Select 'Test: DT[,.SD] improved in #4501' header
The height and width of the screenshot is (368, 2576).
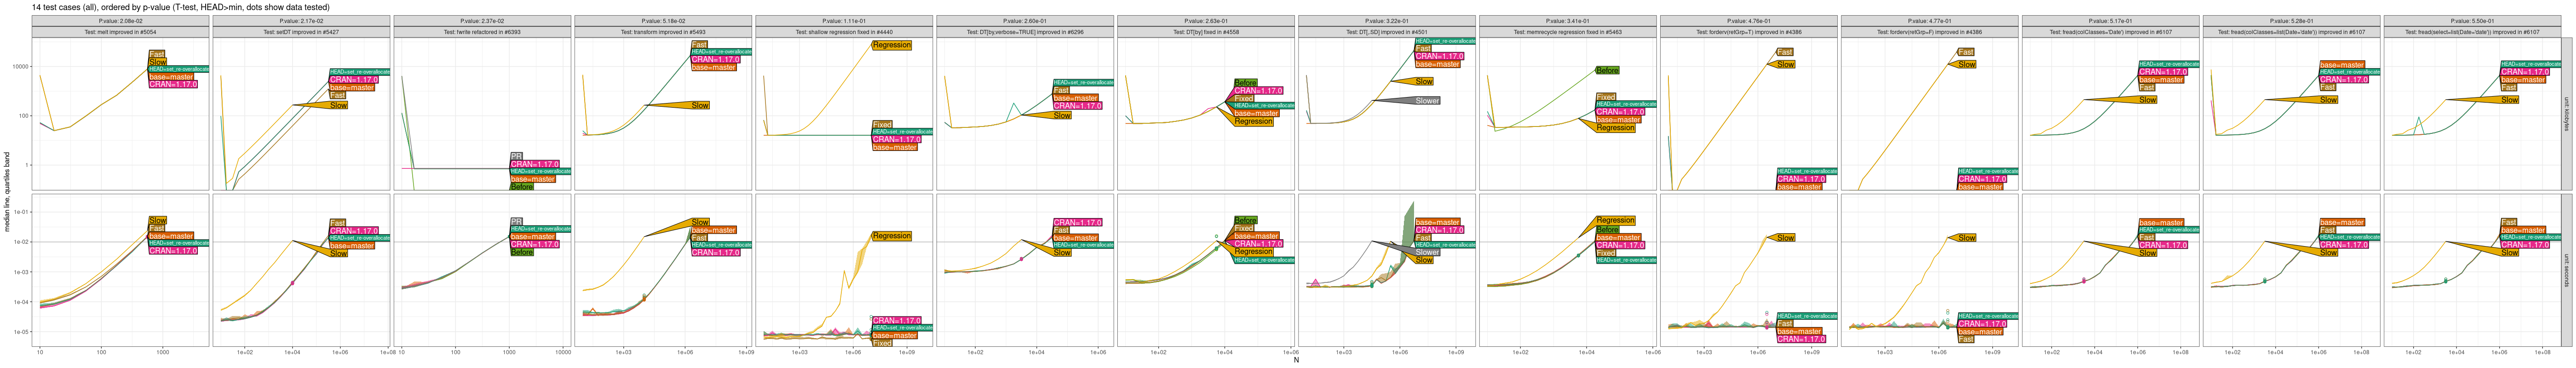(x=1387, y=32)
